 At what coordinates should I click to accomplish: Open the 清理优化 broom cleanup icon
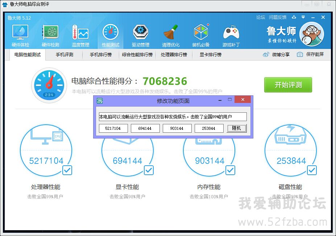[170, 33]
